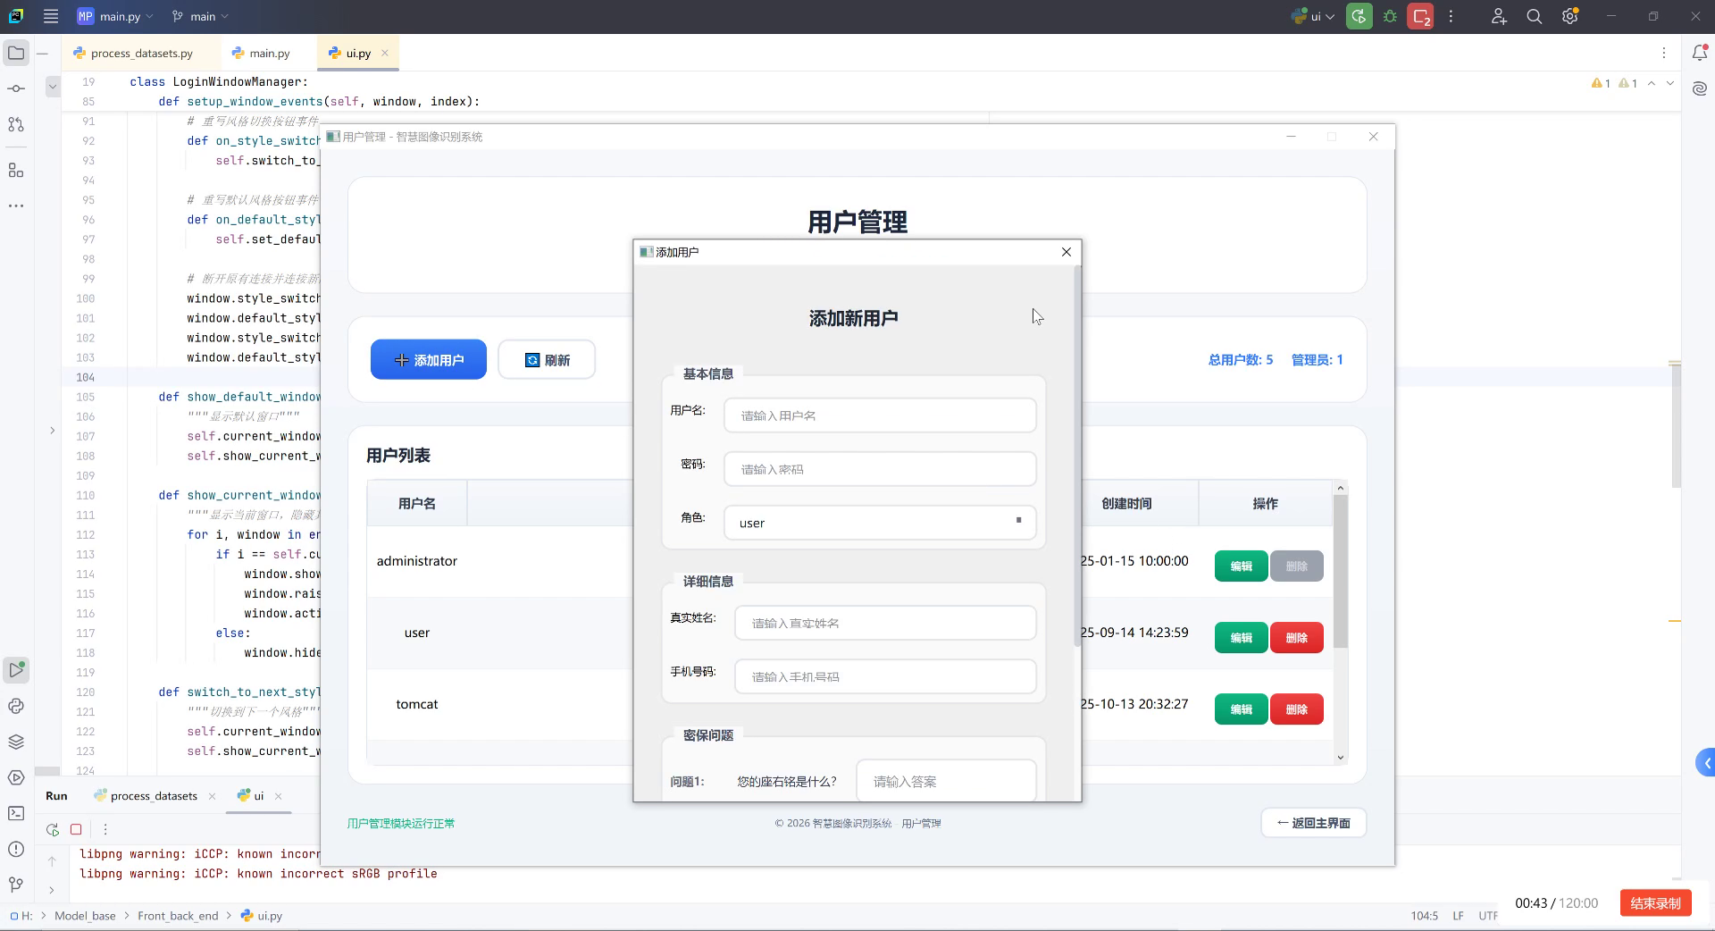This screenshot has width=1715, height=931.
Task: Open the Commit tool window
Action: coord(15,88)
